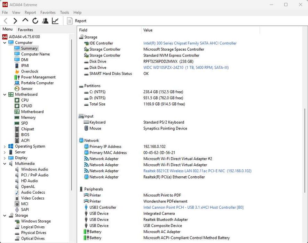The width and height of the screenshot is (308, 243).
Task: Select the AIDA64 v6.75.6100 root item
Action: point(21,37)
